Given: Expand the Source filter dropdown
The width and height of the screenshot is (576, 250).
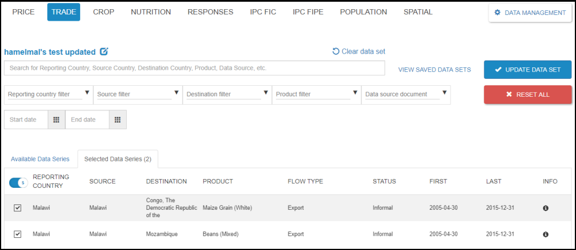Looking at the screenshot, I should pos(176,92).
